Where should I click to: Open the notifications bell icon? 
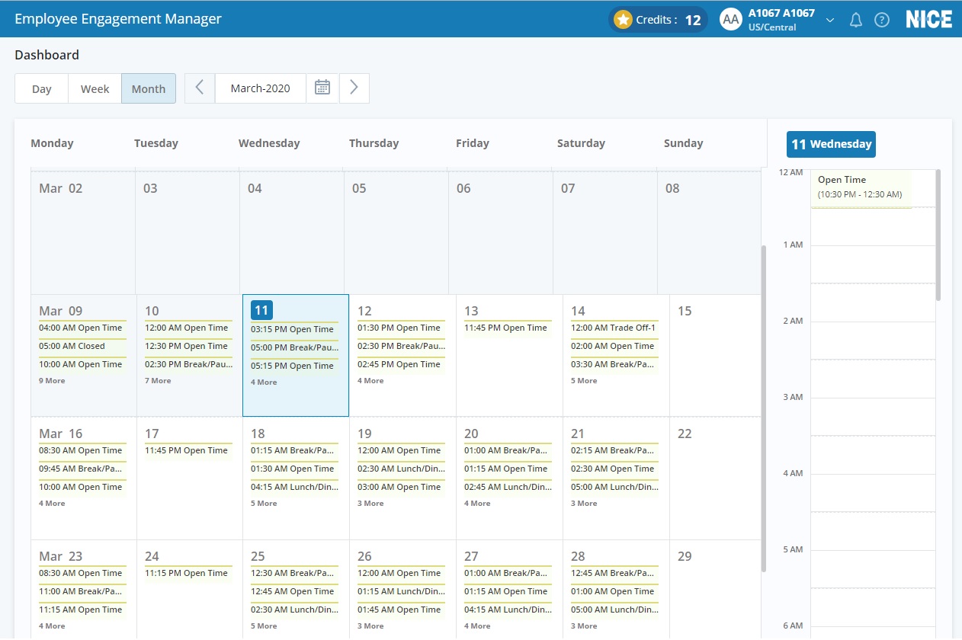coord(855,20)
